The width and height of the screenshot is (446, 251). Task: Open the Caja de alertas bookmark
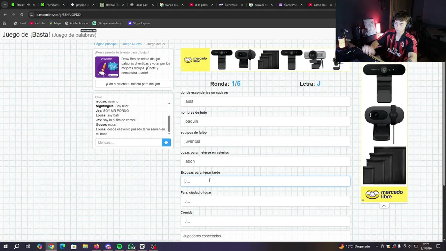(108, 23)
